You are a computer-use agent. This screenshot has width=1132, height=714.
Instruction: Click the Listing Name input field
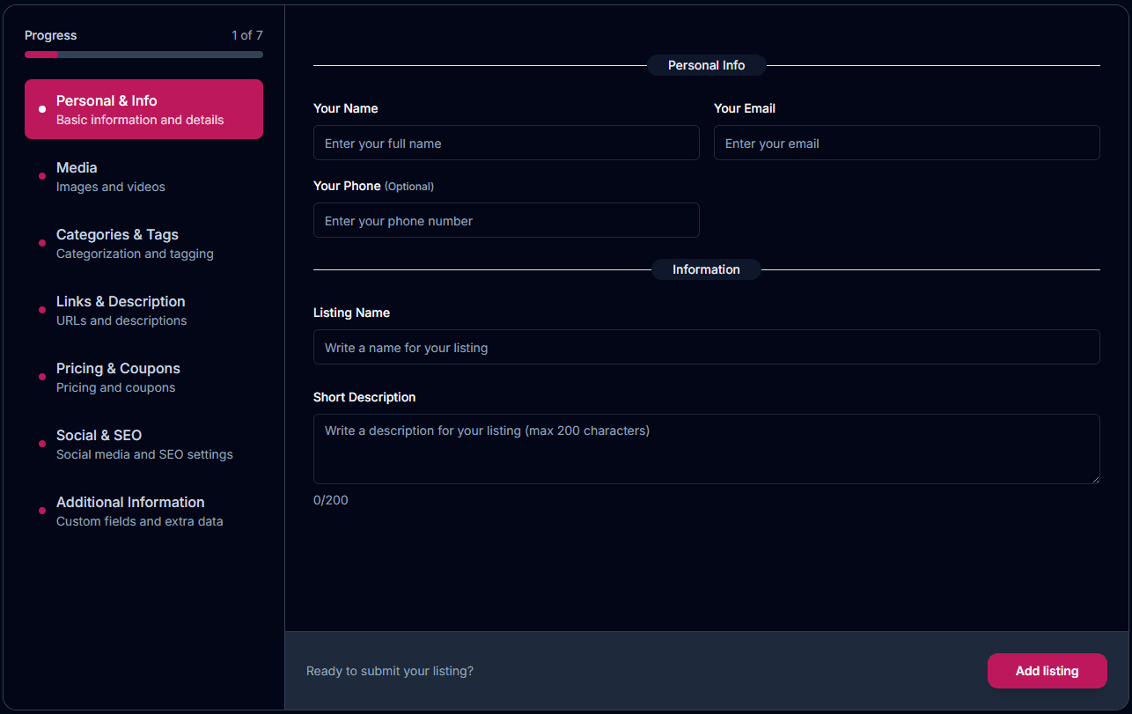(706, 347)
